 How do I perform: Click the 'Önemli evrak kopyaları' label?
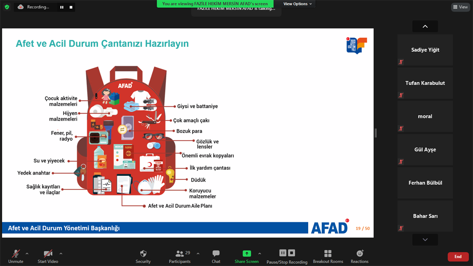click(x=208, y=156)
